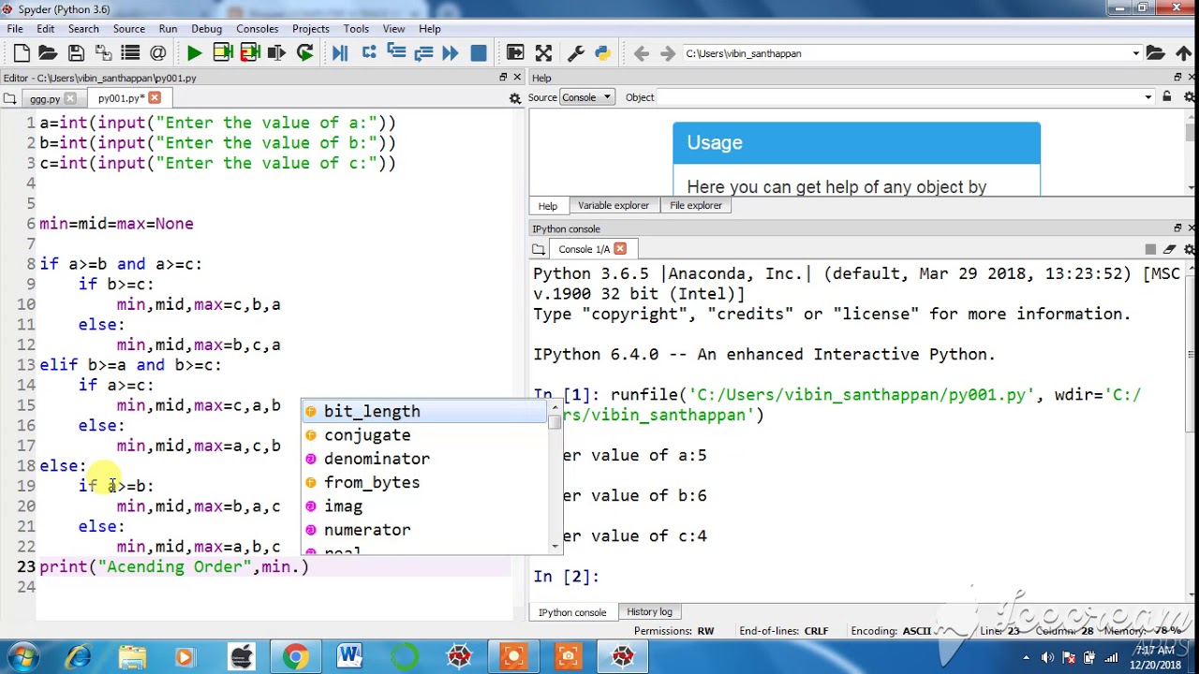Image resolution: width=1199 pixels, height=674 pixels.
Task: Click the autocomplete list scrollbar
Action: (555, 476)
